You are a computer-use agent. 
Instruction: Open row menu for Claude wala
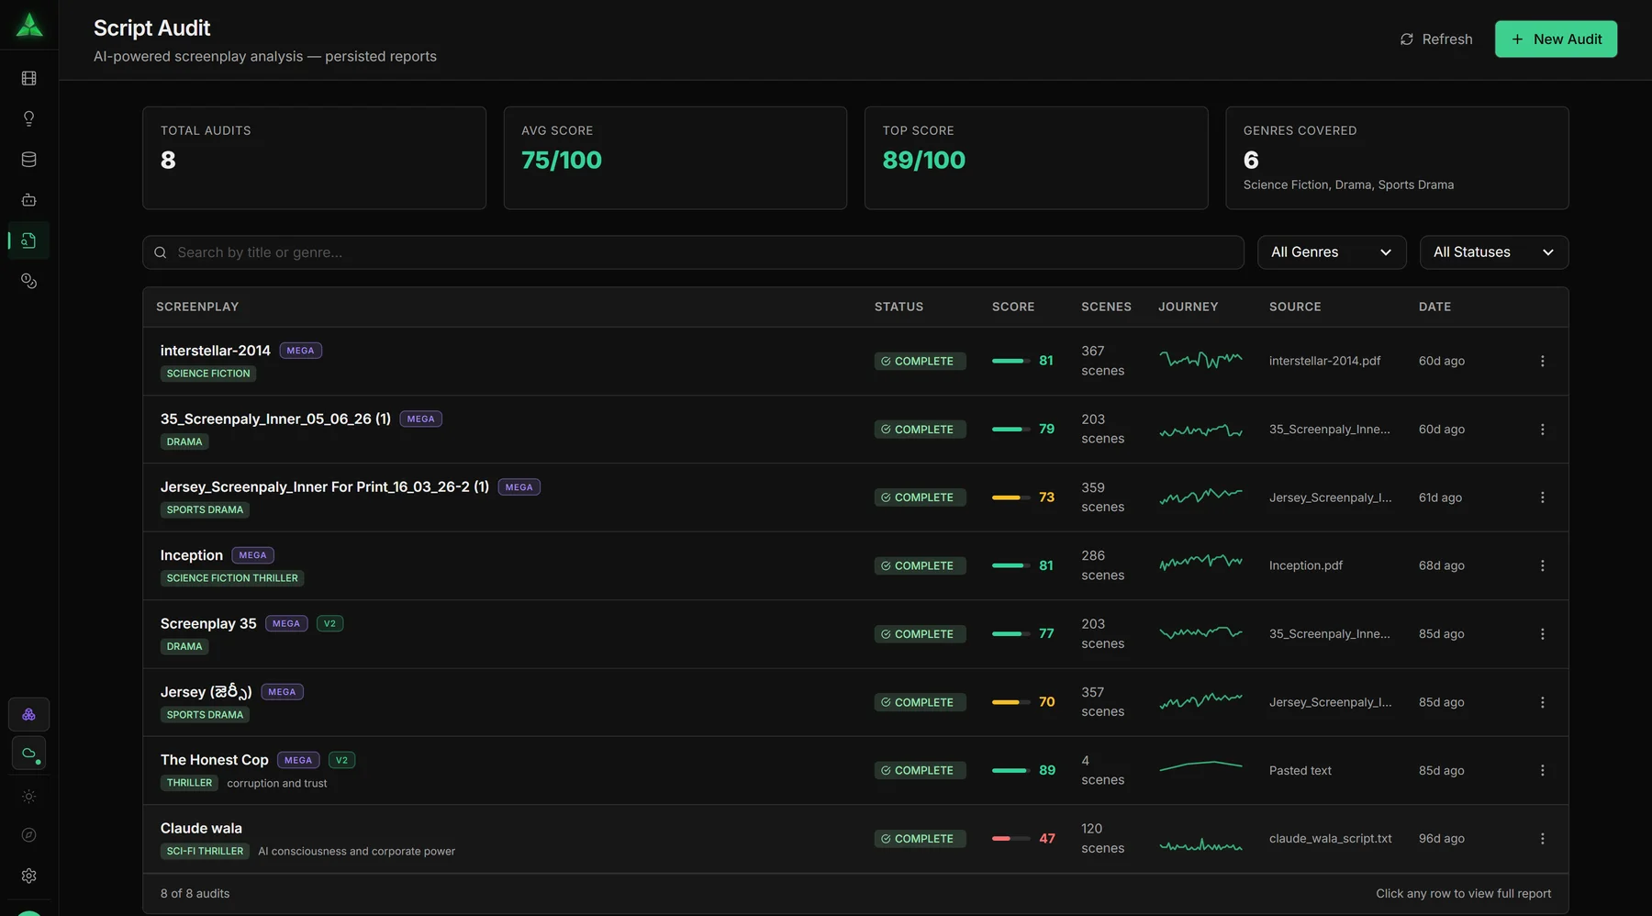point(1543,839)
